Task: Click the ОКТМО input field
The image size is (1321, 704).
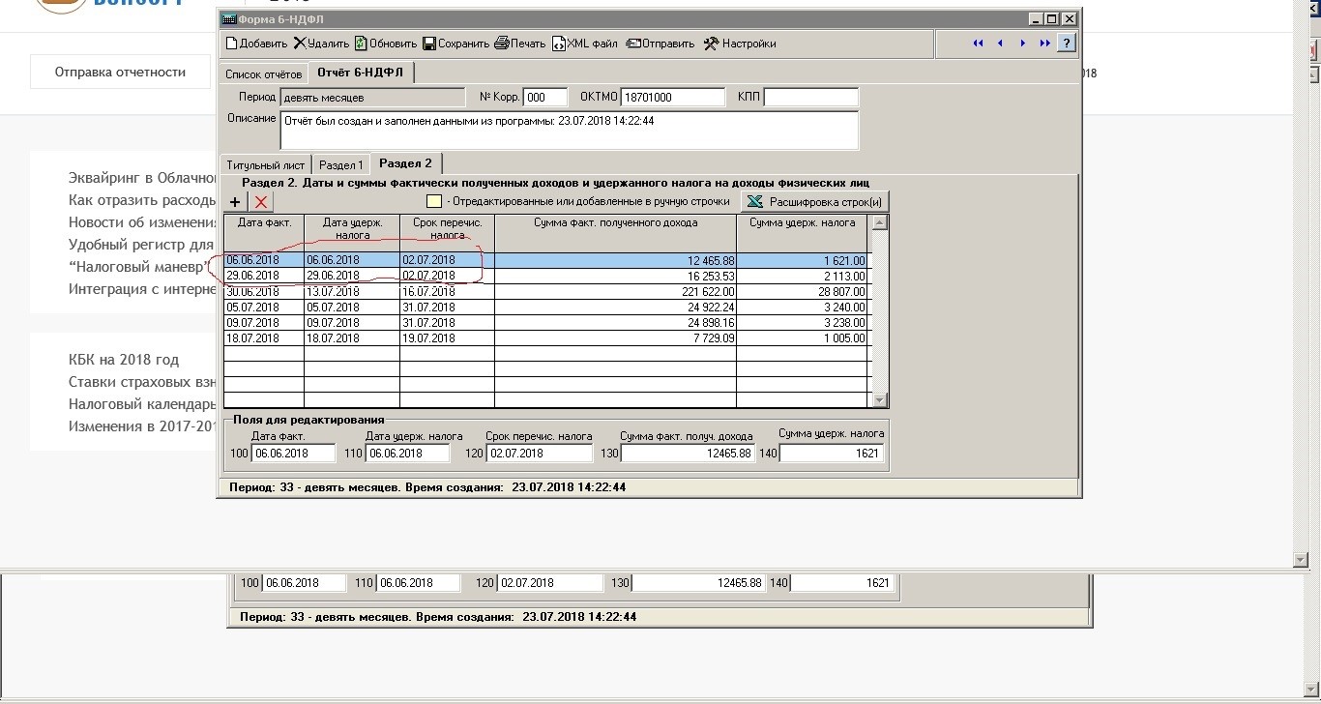Action: (x=672, y=98)
